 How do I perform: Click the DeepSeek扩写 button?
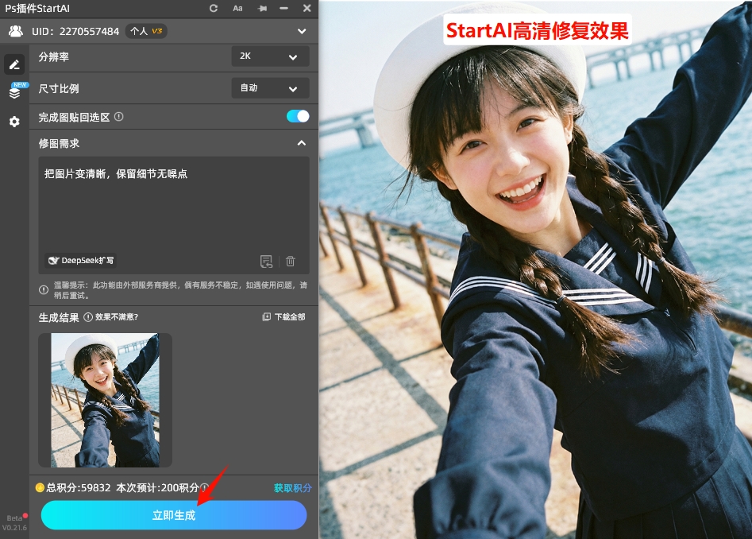pyautogui.click(x=82, y=260)
